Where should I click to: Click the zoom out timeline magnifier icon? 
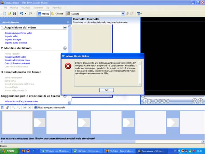click(18, 107)
